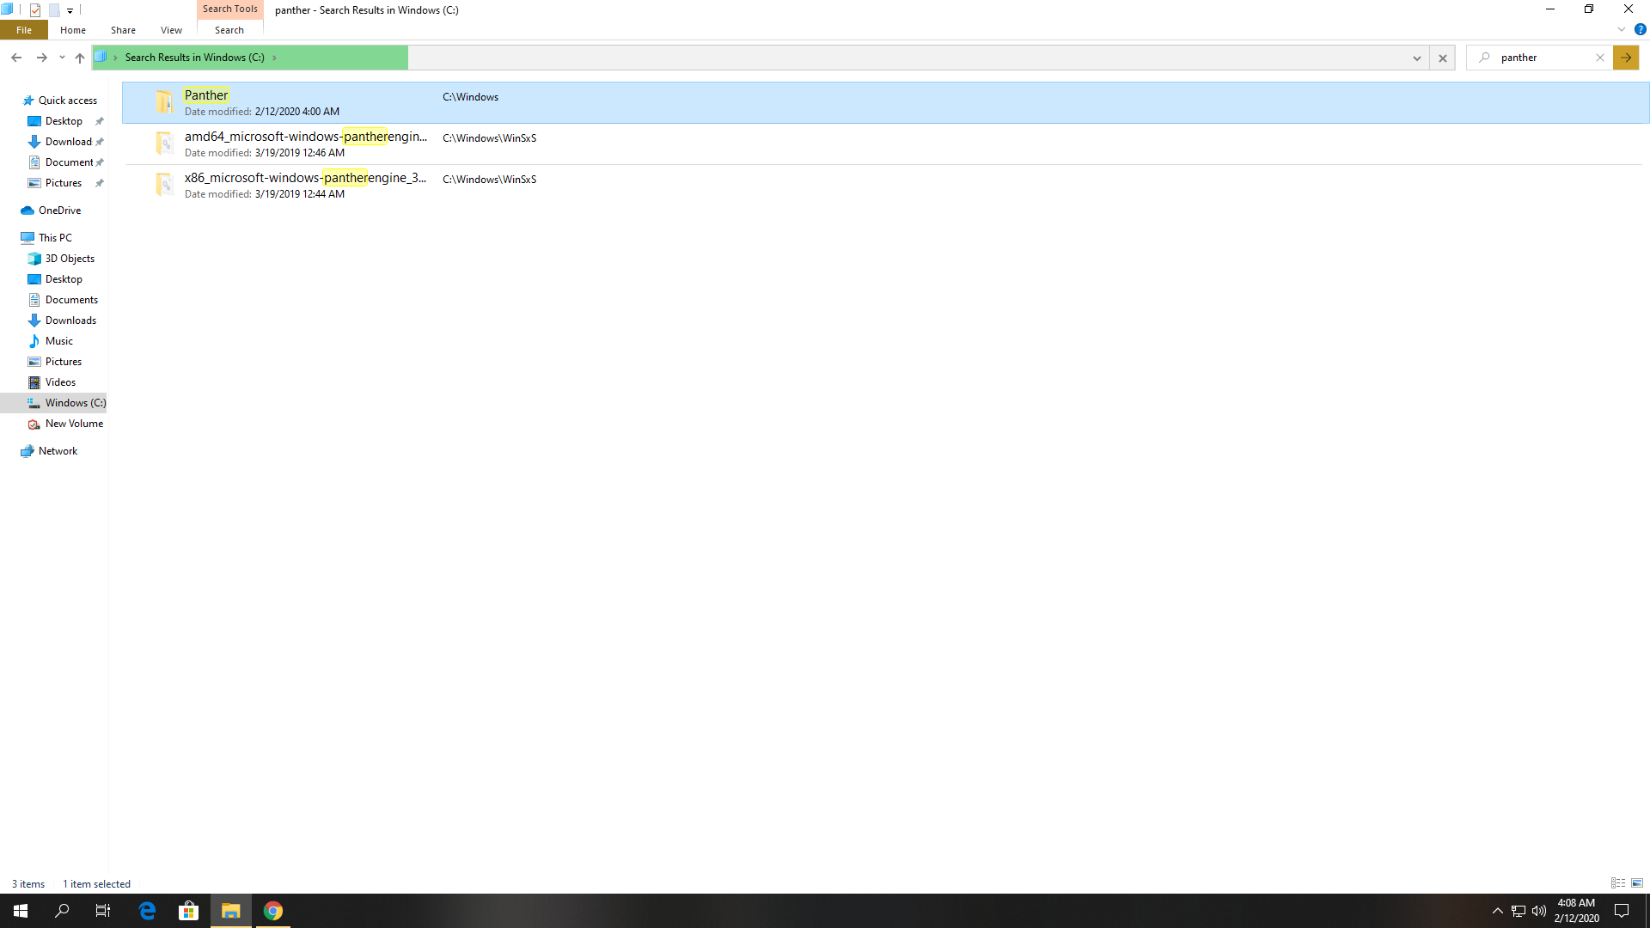Clear the search box with its X button
The height and width of the screenshot is (928, 1650).
pyautogui.click(x=1600, y=58)
